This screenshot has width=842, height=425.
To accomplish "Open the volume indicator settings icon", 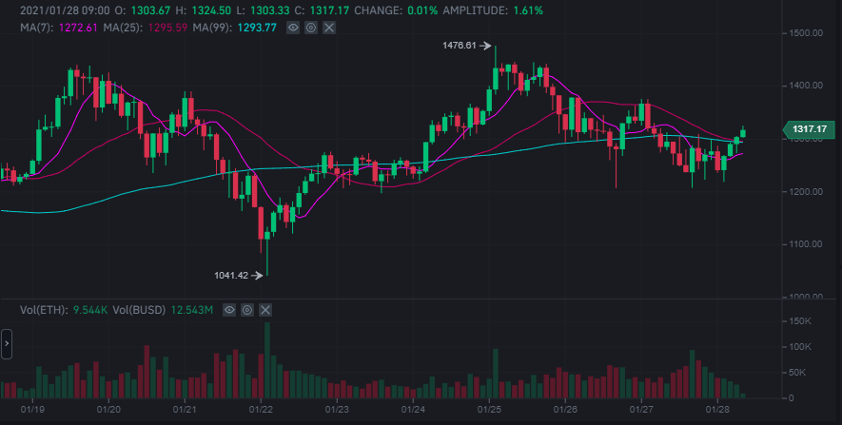I will pyautogui.click(x=246, y=310).
